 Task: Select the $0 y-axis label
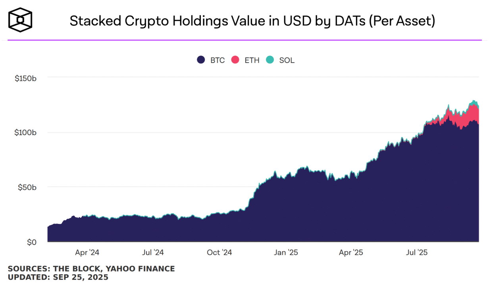pos(32,242)
